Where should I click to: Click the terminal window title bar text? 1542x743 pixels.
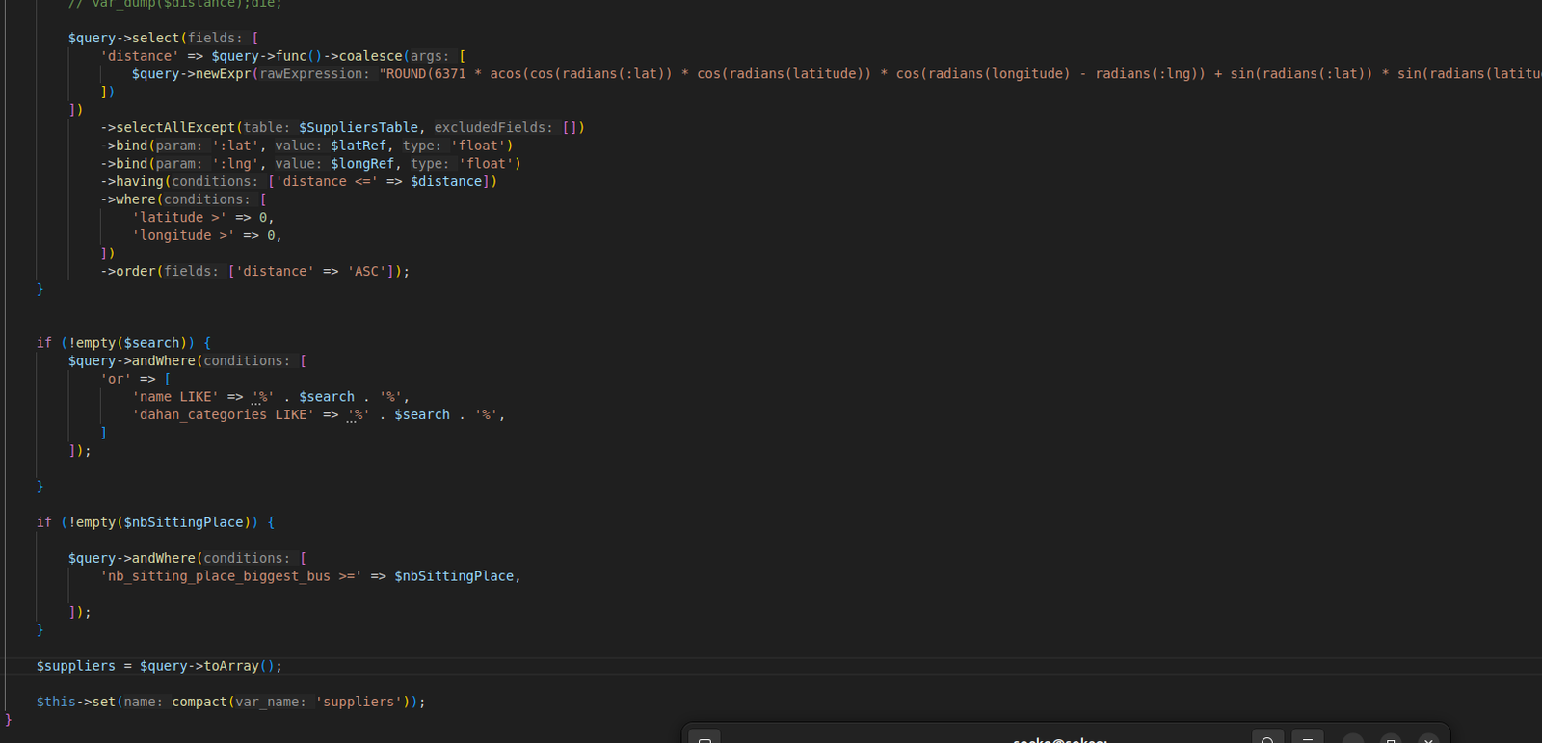pyautogui.click(x=1059, y=739)
